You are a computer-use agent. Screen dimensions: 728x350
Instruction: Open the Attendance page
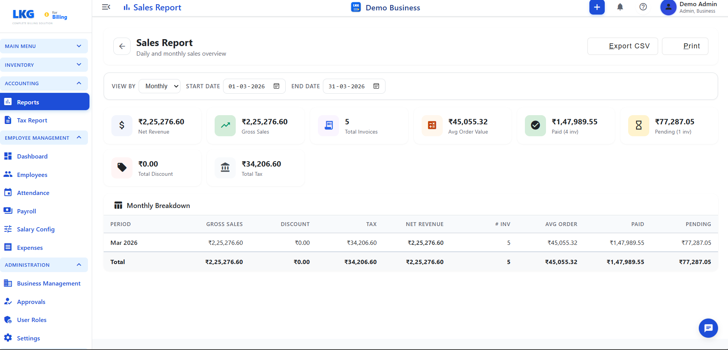(45, 193)
